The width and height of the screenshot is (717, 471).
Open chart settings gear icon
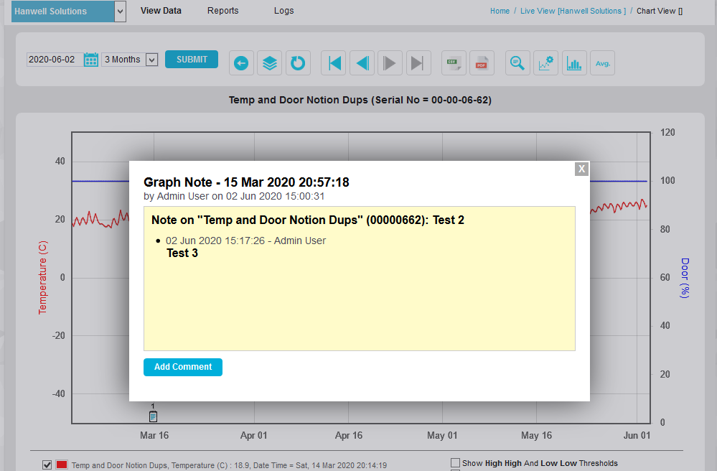tap(546, 63)
